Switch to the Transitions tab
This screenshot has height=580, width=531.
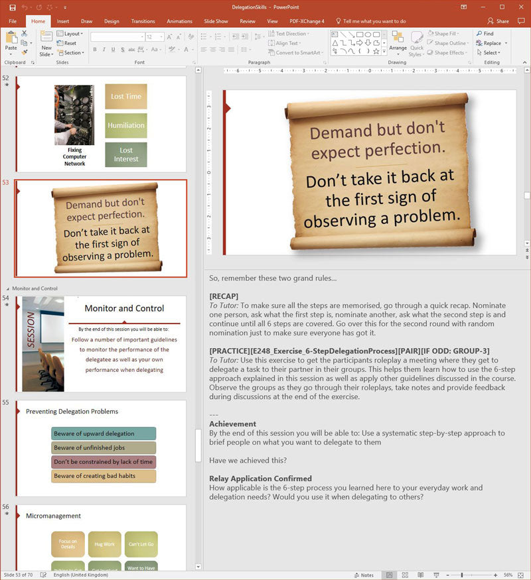tap(143, 21)
